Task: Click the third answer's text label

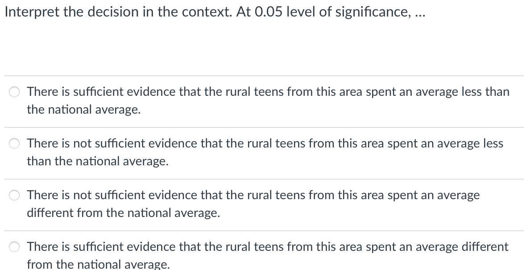Action: coord(252,195)
